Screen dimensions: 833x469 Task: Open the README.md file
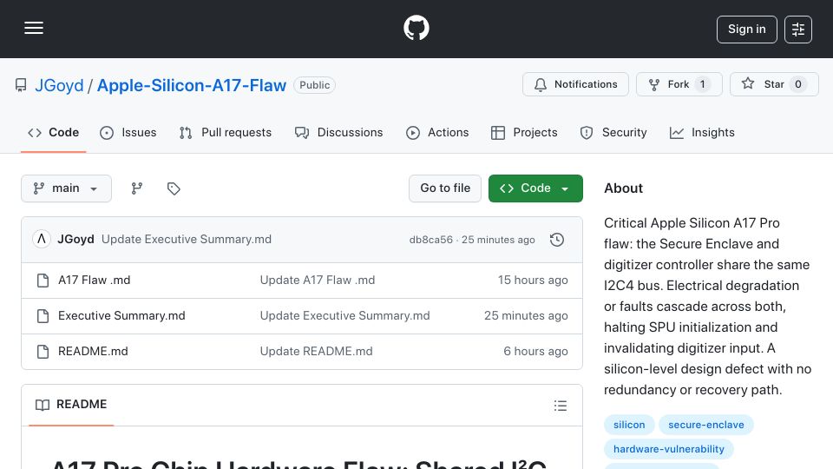(x=93, y=352)
